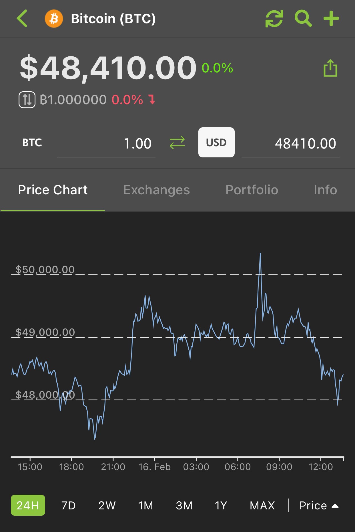Open search with the magnifier icon

coord(303,19)
